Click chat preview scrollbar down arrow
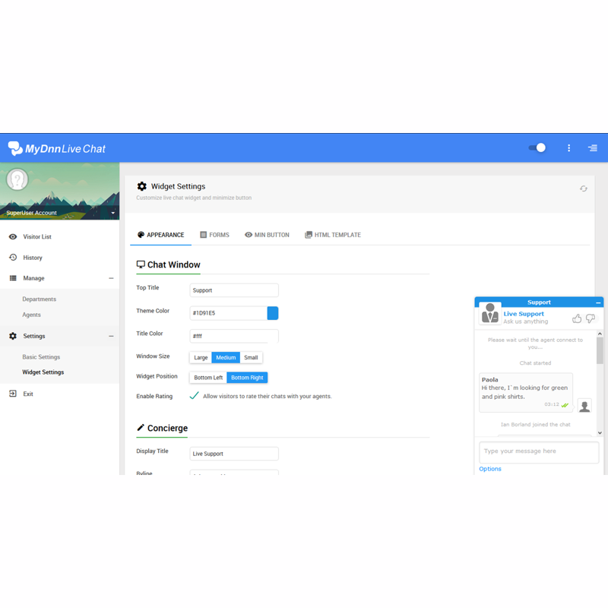The width and height of the screenshot is (608, 608). click(x=600, y=432)
